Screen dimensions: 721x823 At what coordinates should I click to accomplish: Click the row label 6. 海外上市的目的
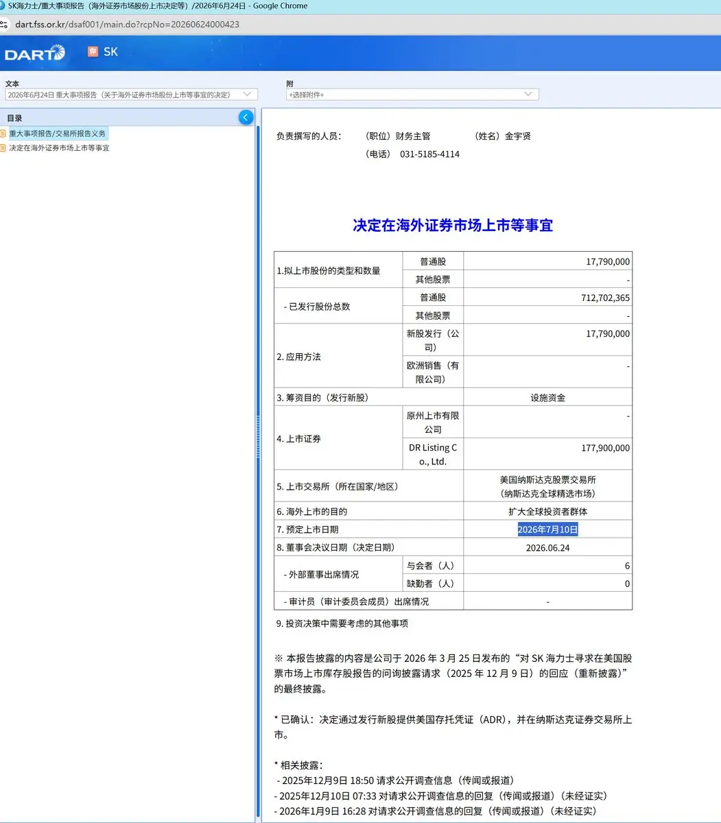point(312,512)
